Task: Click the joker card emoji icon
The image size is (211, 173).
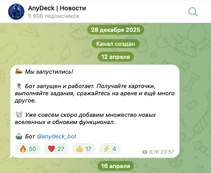Action: (19, 86)
